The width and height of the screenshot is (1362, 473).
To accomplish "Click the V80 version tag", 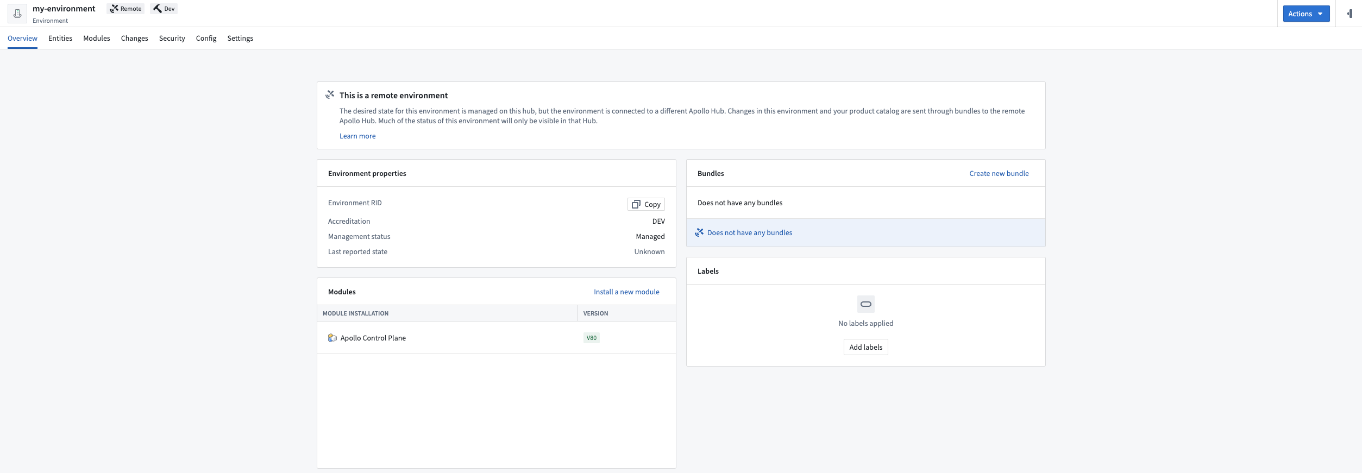I will pyautogui.click(x=592, y=338).
